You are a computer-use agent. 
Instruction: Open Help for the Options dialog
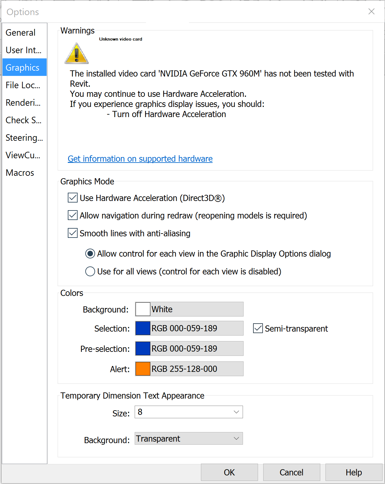(353, 472)
